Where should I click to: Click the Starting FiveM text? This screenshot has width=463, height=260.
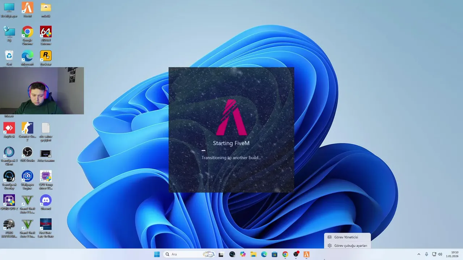coord(231,143)
